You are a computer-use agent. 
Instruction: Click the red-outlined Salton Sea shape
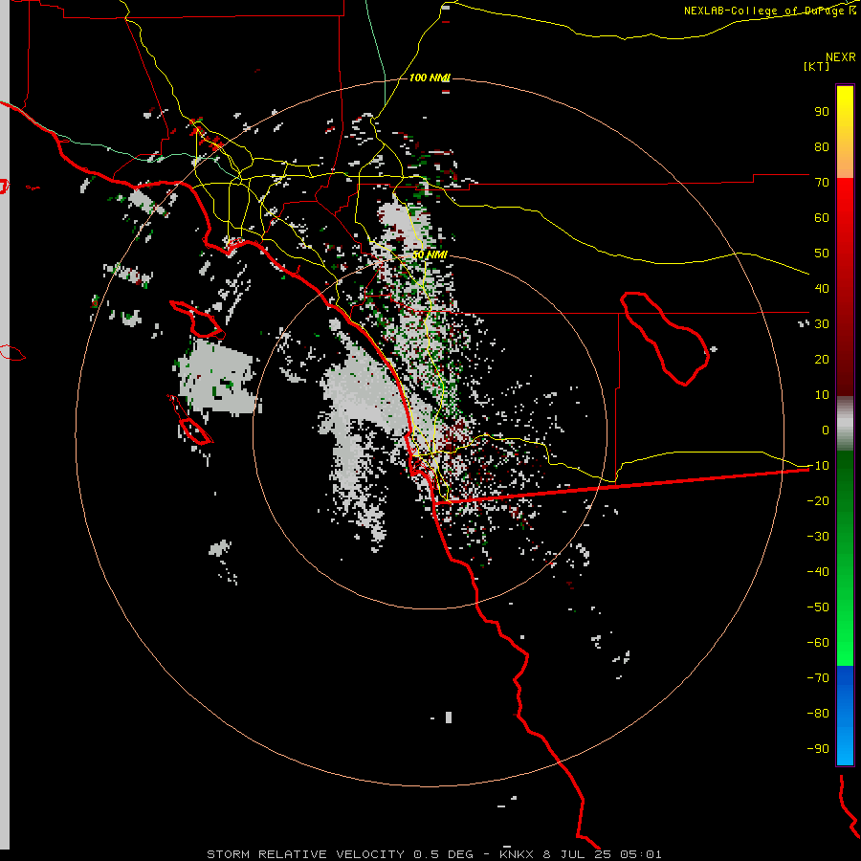coord(665,339)
